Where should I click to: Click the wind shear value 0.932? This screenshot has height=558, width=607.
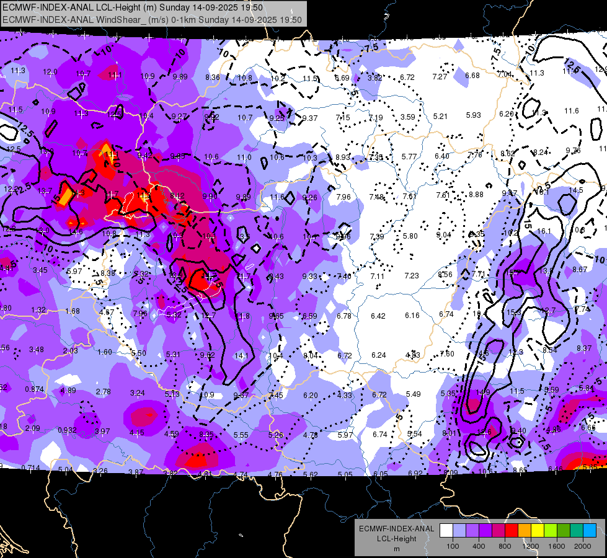tap(67, 430)
